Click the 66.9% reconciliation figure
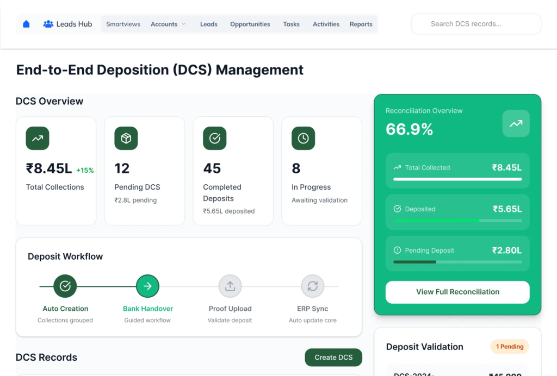Image resolution: width=557 pixels, height=376 pixels. point(409,129)
